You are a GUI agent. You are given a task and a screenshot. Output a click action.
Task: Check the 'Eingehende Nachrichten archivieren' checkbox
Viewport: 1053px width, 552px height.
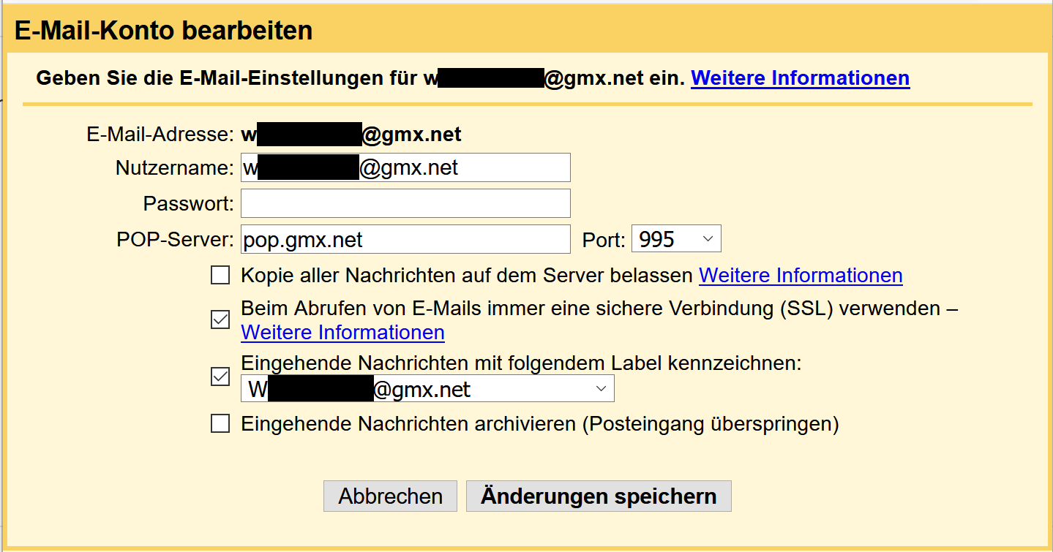click(x=220, y=424)
